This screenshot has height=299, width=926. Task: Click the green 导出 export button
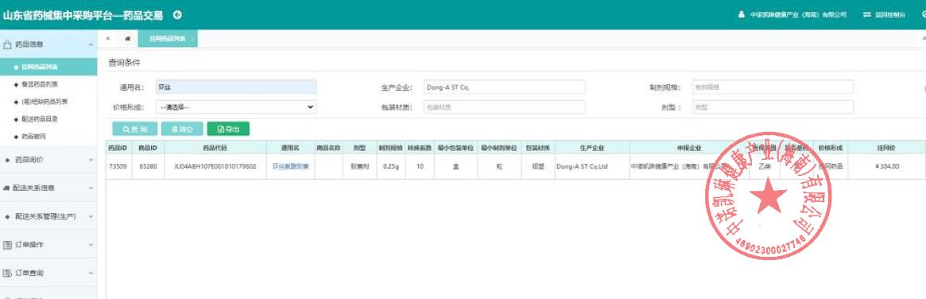click(229, 129)
